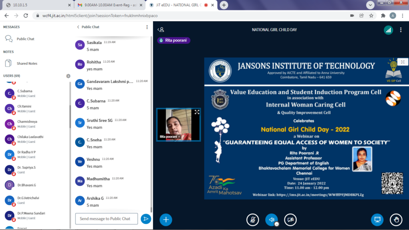The height and width of the screenshot is (230, 409).
Task: Click Rohitha avatar in chat
Action: click(x=80, y=64)
